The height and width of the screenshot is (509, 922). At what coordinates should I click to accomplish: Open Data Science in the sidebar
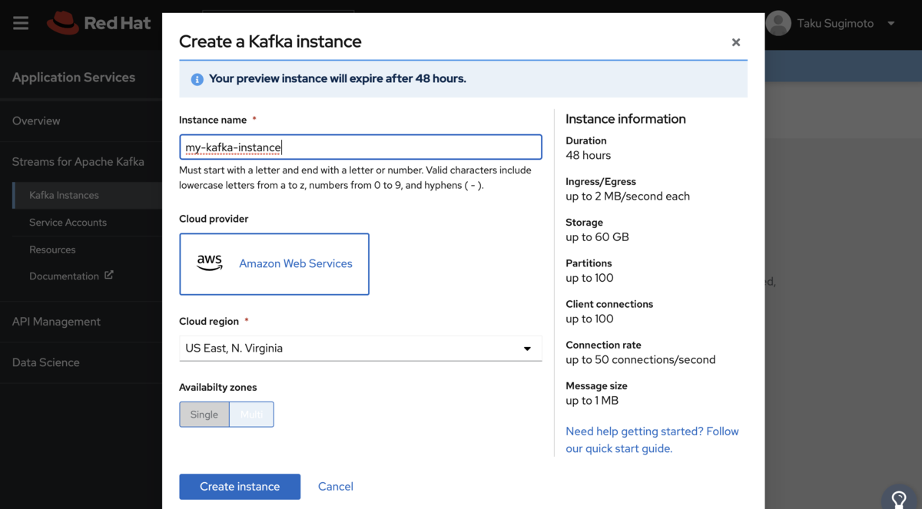46,362
